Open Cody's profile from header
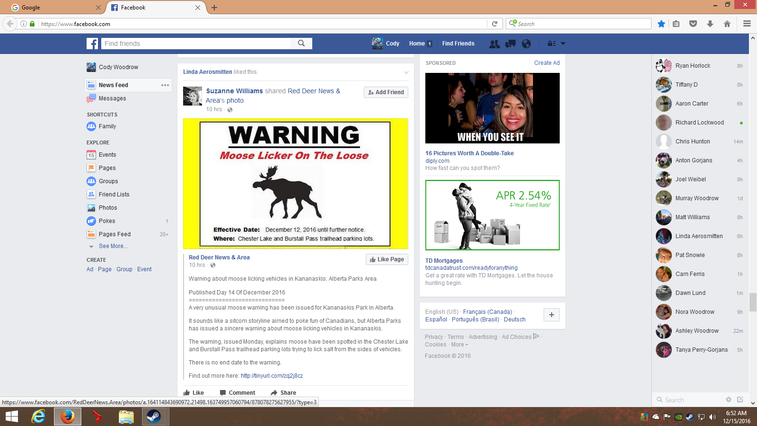Viewport: 757px width, 426px height. pyautogui.click(x=386, y=44)
